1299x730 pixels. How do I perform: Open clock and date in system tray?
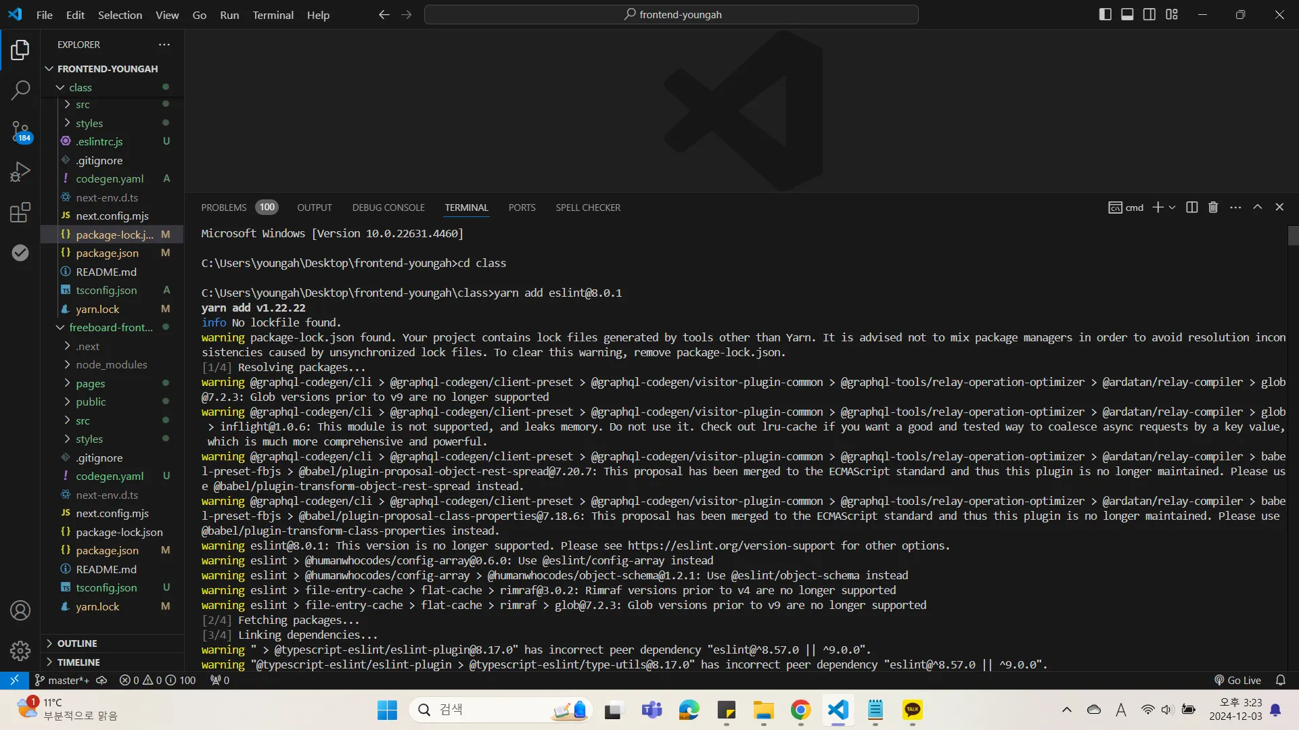(1235, 710)
